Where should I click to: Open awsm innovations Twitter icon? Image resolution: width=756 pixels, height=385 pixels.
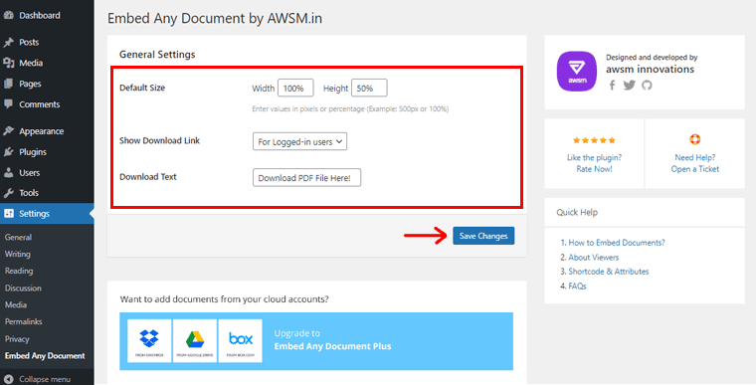pos(630,86)
